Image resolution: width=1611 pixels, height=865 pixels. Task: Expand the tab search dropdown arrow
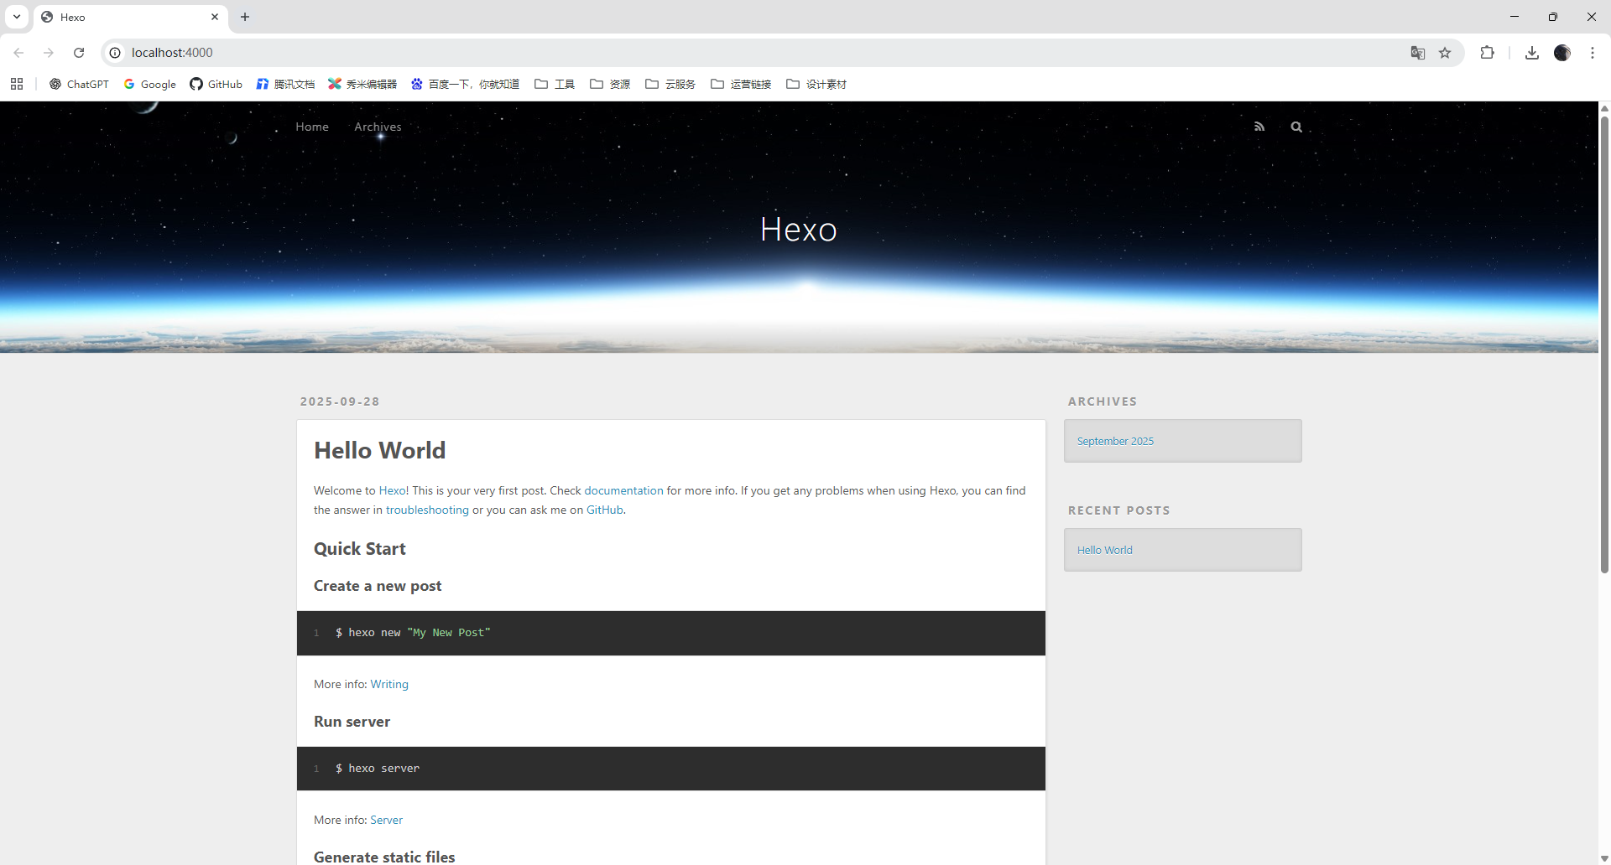pyautogui.click(x=17, y=17)
